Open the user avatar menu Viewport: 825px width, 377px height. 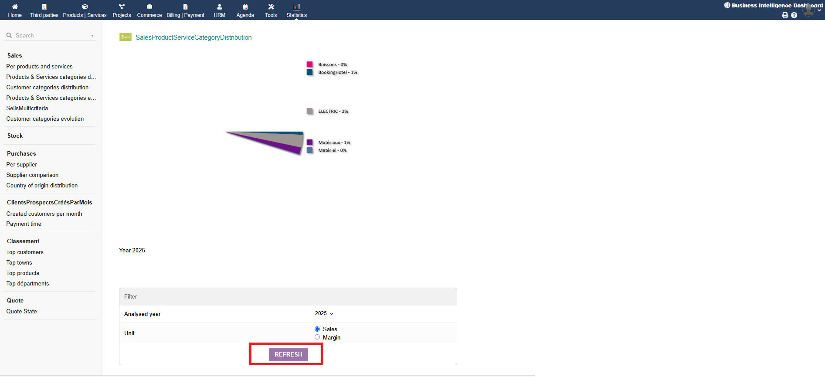809,10
